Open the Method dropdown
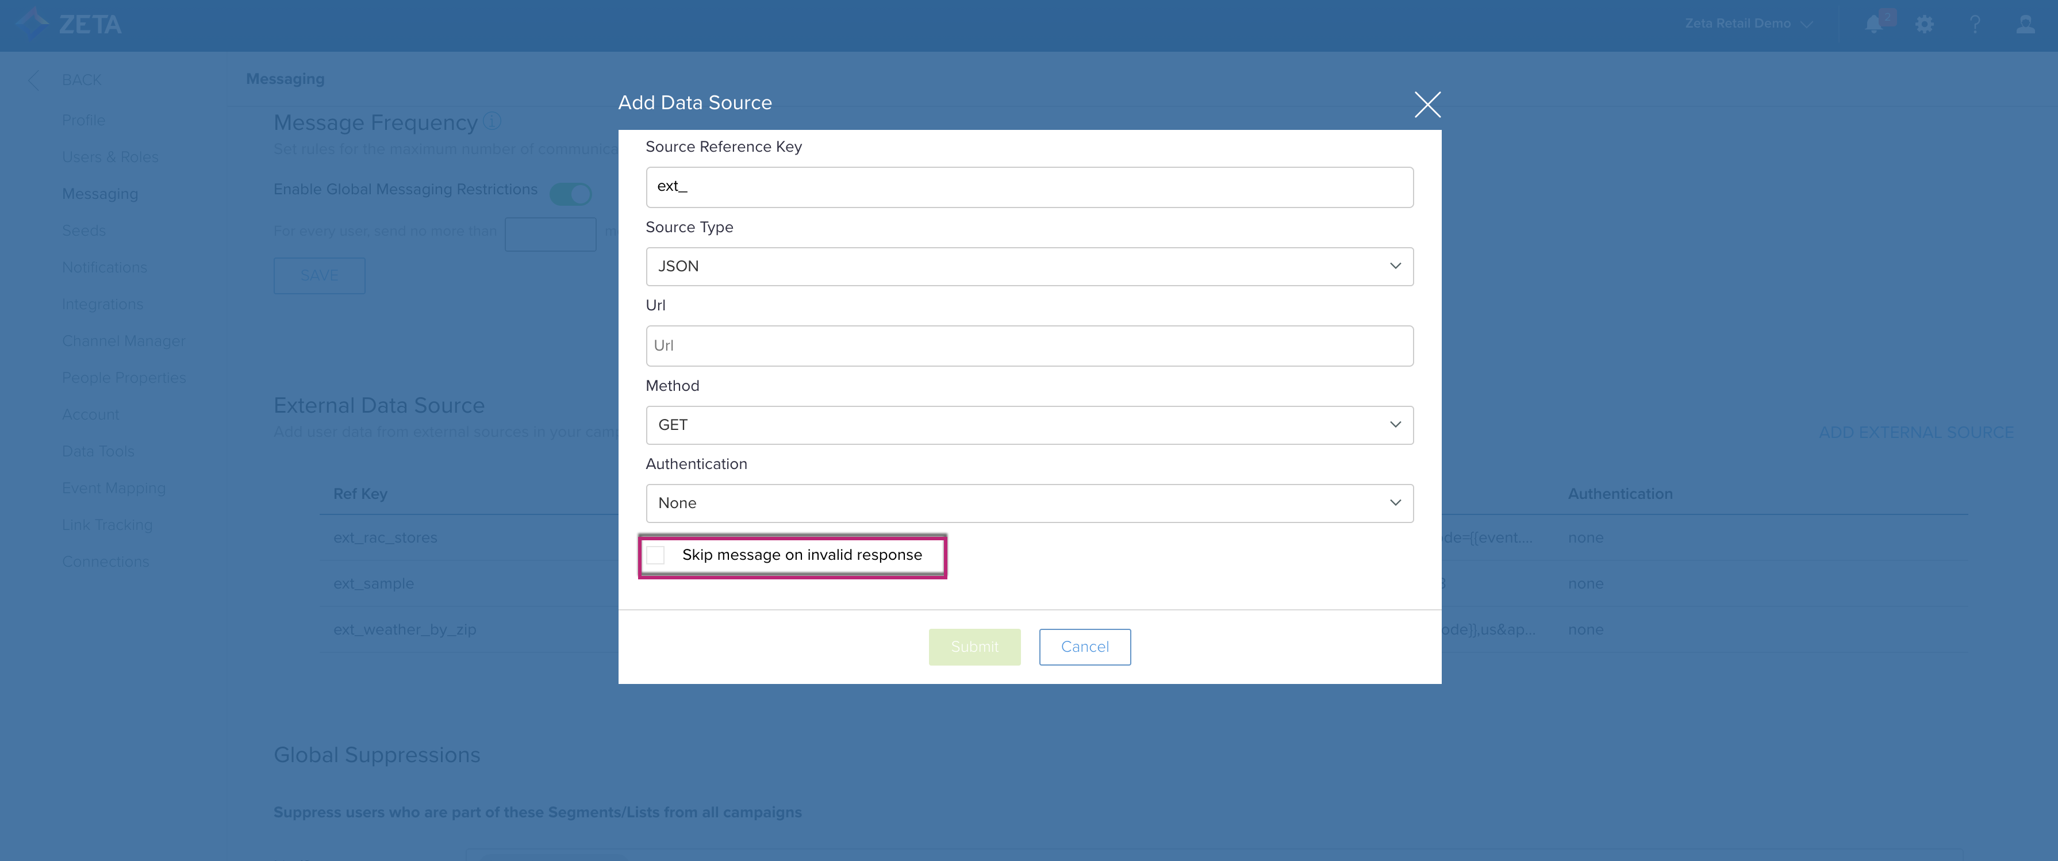This screenshot has width=2058, height=861. (1029, 425)
